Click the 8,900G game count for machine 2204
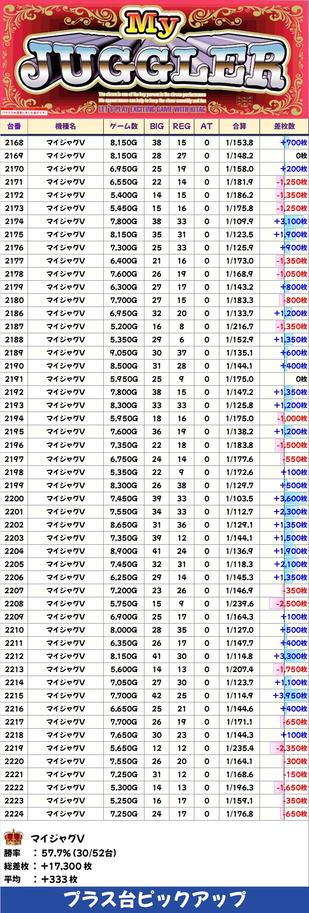Screen dimensions: 309x913 pyautogui.click(x=124, y=551)
